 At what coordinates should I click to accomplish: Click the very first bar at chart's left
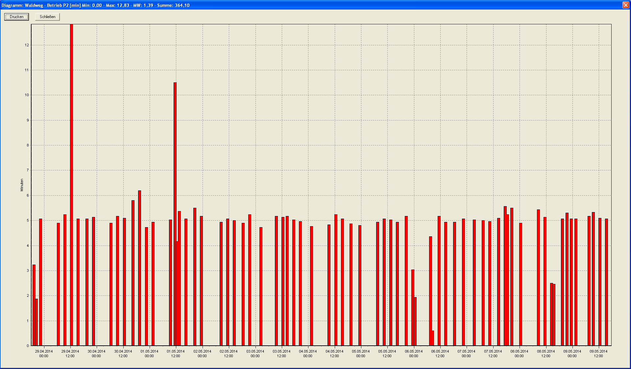click(x=34, y=305)
